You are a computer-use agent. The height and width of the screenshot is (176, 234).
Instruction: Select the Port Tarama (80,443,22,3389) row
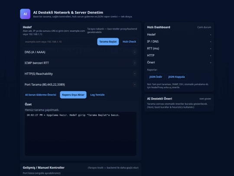point(81,84)
